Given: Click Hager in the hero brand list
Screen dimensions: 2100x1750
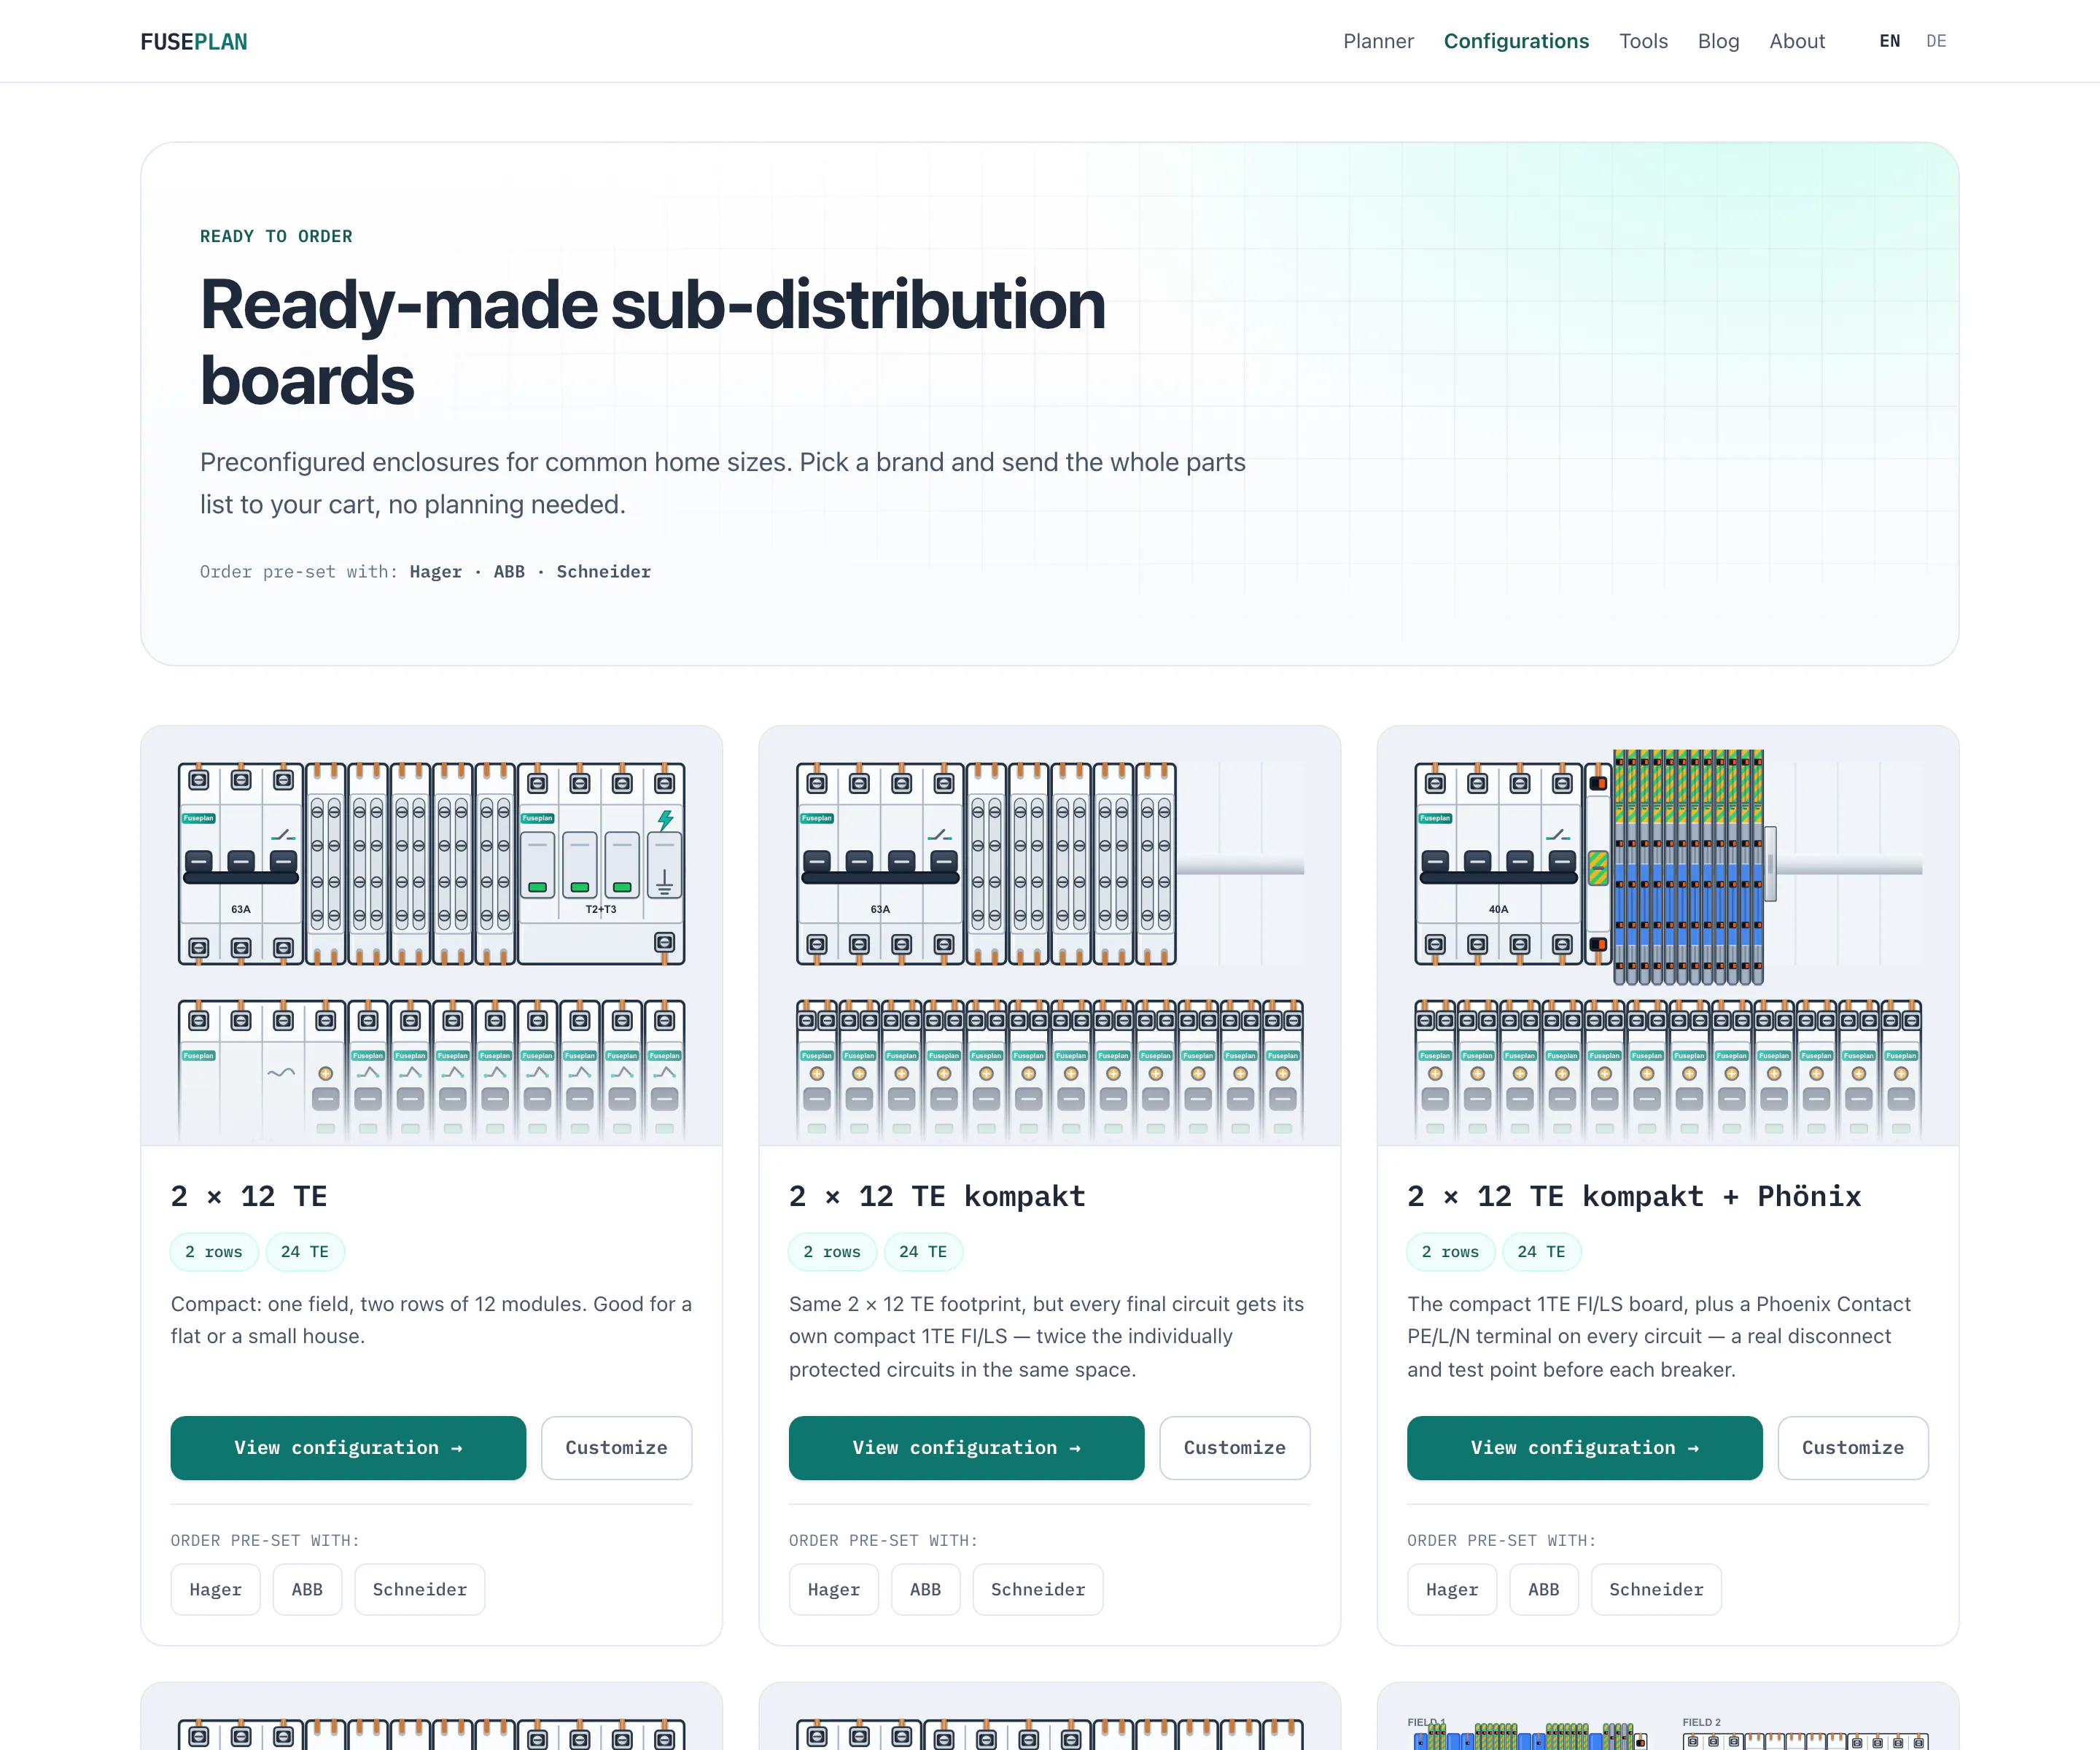Looking at the screenshot, I should pos(436,571).
